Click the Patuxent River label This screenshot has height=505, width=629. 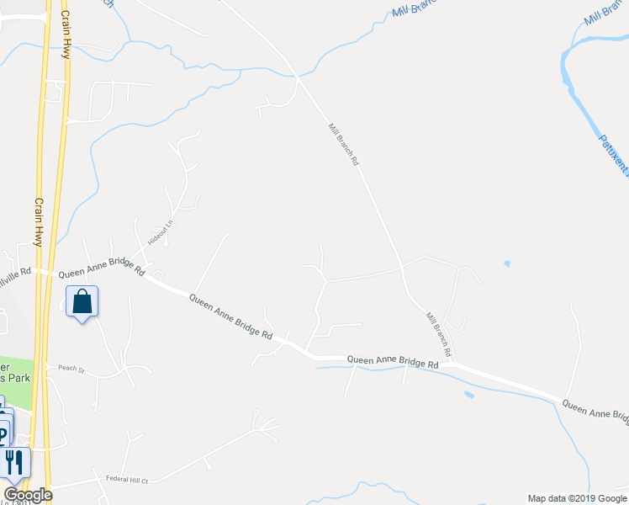[614, 156]
